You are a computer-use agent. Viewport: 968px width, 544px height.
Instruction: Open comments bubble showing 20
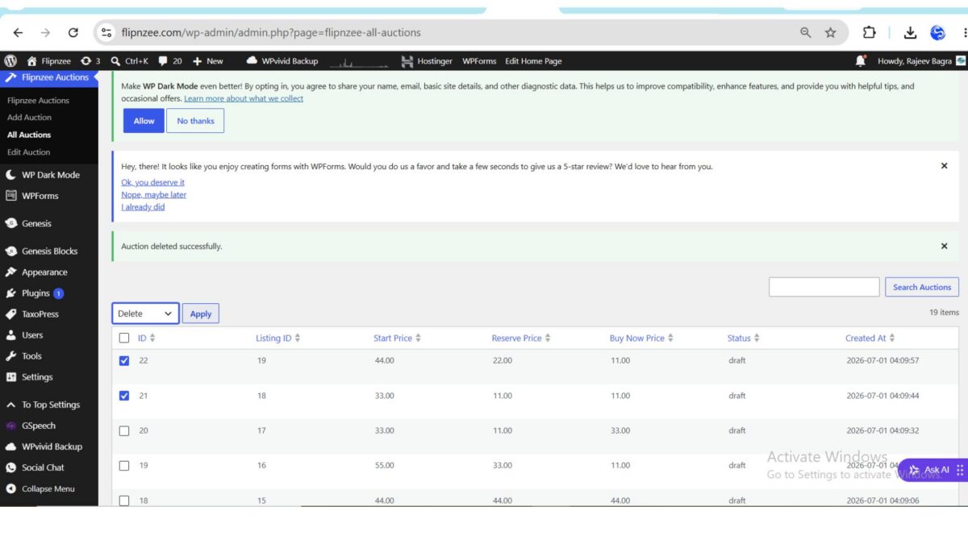170,61
